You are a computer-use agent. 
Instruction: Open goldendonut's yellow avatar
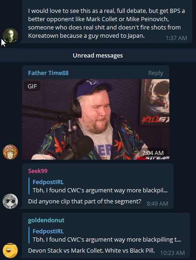point(10,250)
